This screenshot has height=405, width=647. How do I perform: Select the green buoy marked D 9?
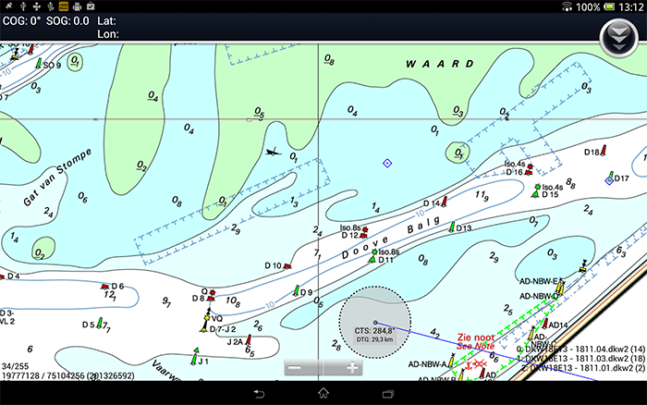[x=296, y=292]
